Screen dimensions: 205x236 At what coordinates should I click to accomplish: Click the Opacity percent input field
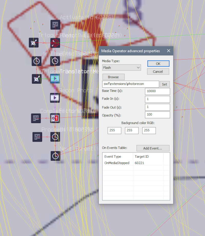pyautogui.click(x=157, y=115)
